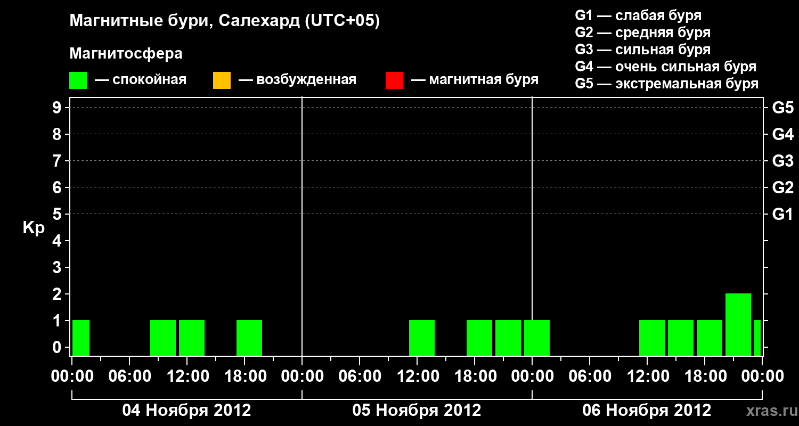Click the green bar at 00:00 on 06 Ноября

[537, 338]
